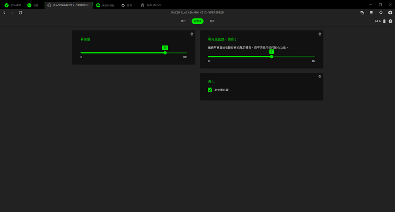395x212 pixels.
Task: Click the mic monitoring (側音) panel heading
Action: coord(222,39)
